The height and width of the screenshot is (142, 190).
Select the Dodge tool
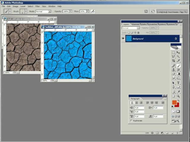coord(178,78)
